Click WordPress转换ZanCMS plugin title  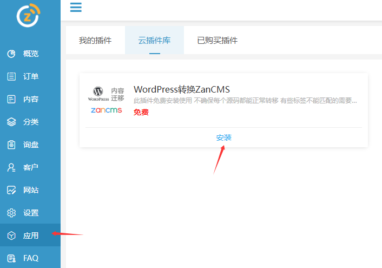click(x=182, y=89)
